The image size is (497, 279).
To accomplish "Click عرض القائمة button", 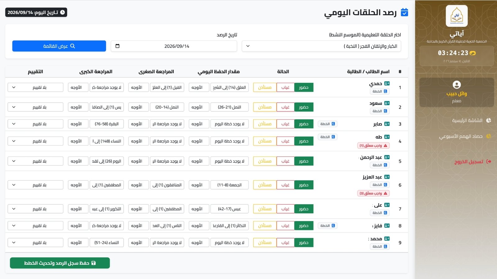I will pos(59,46).
